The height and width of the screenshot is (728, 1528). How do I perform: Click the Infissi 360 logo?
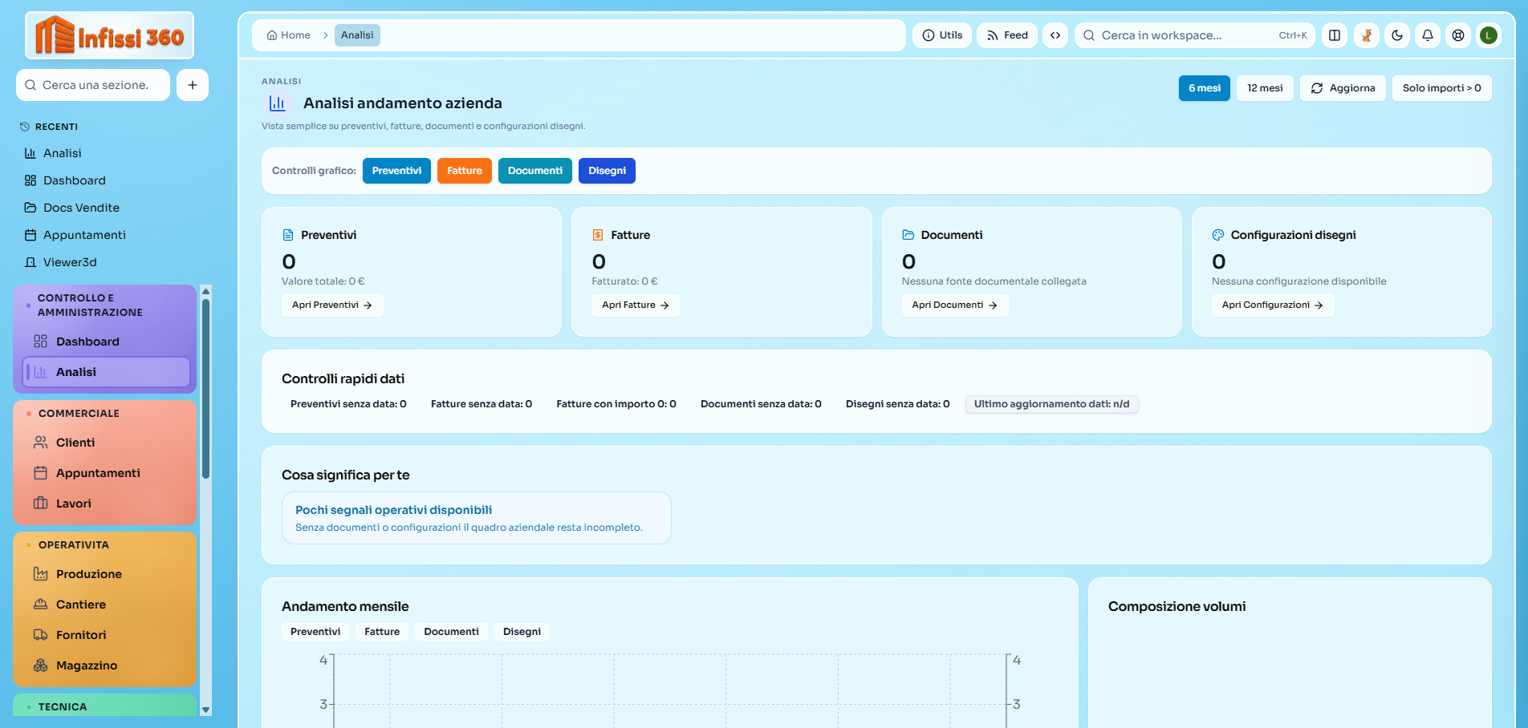tap(110, 36)
